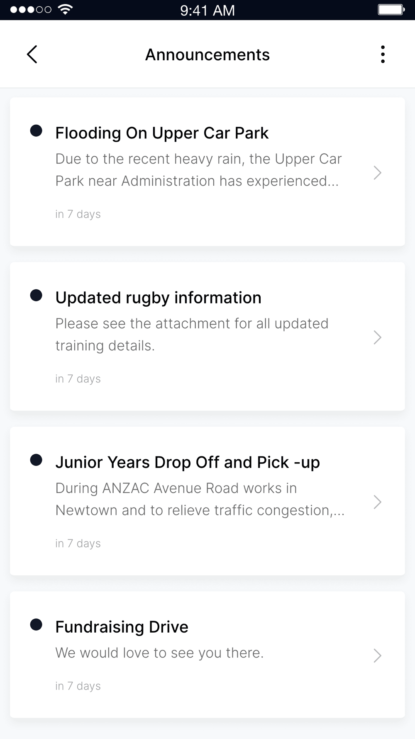Screen dimensions: 415x739
Task: Tap the unread dot beside Fundraising Drive
Action: (36, 625)
